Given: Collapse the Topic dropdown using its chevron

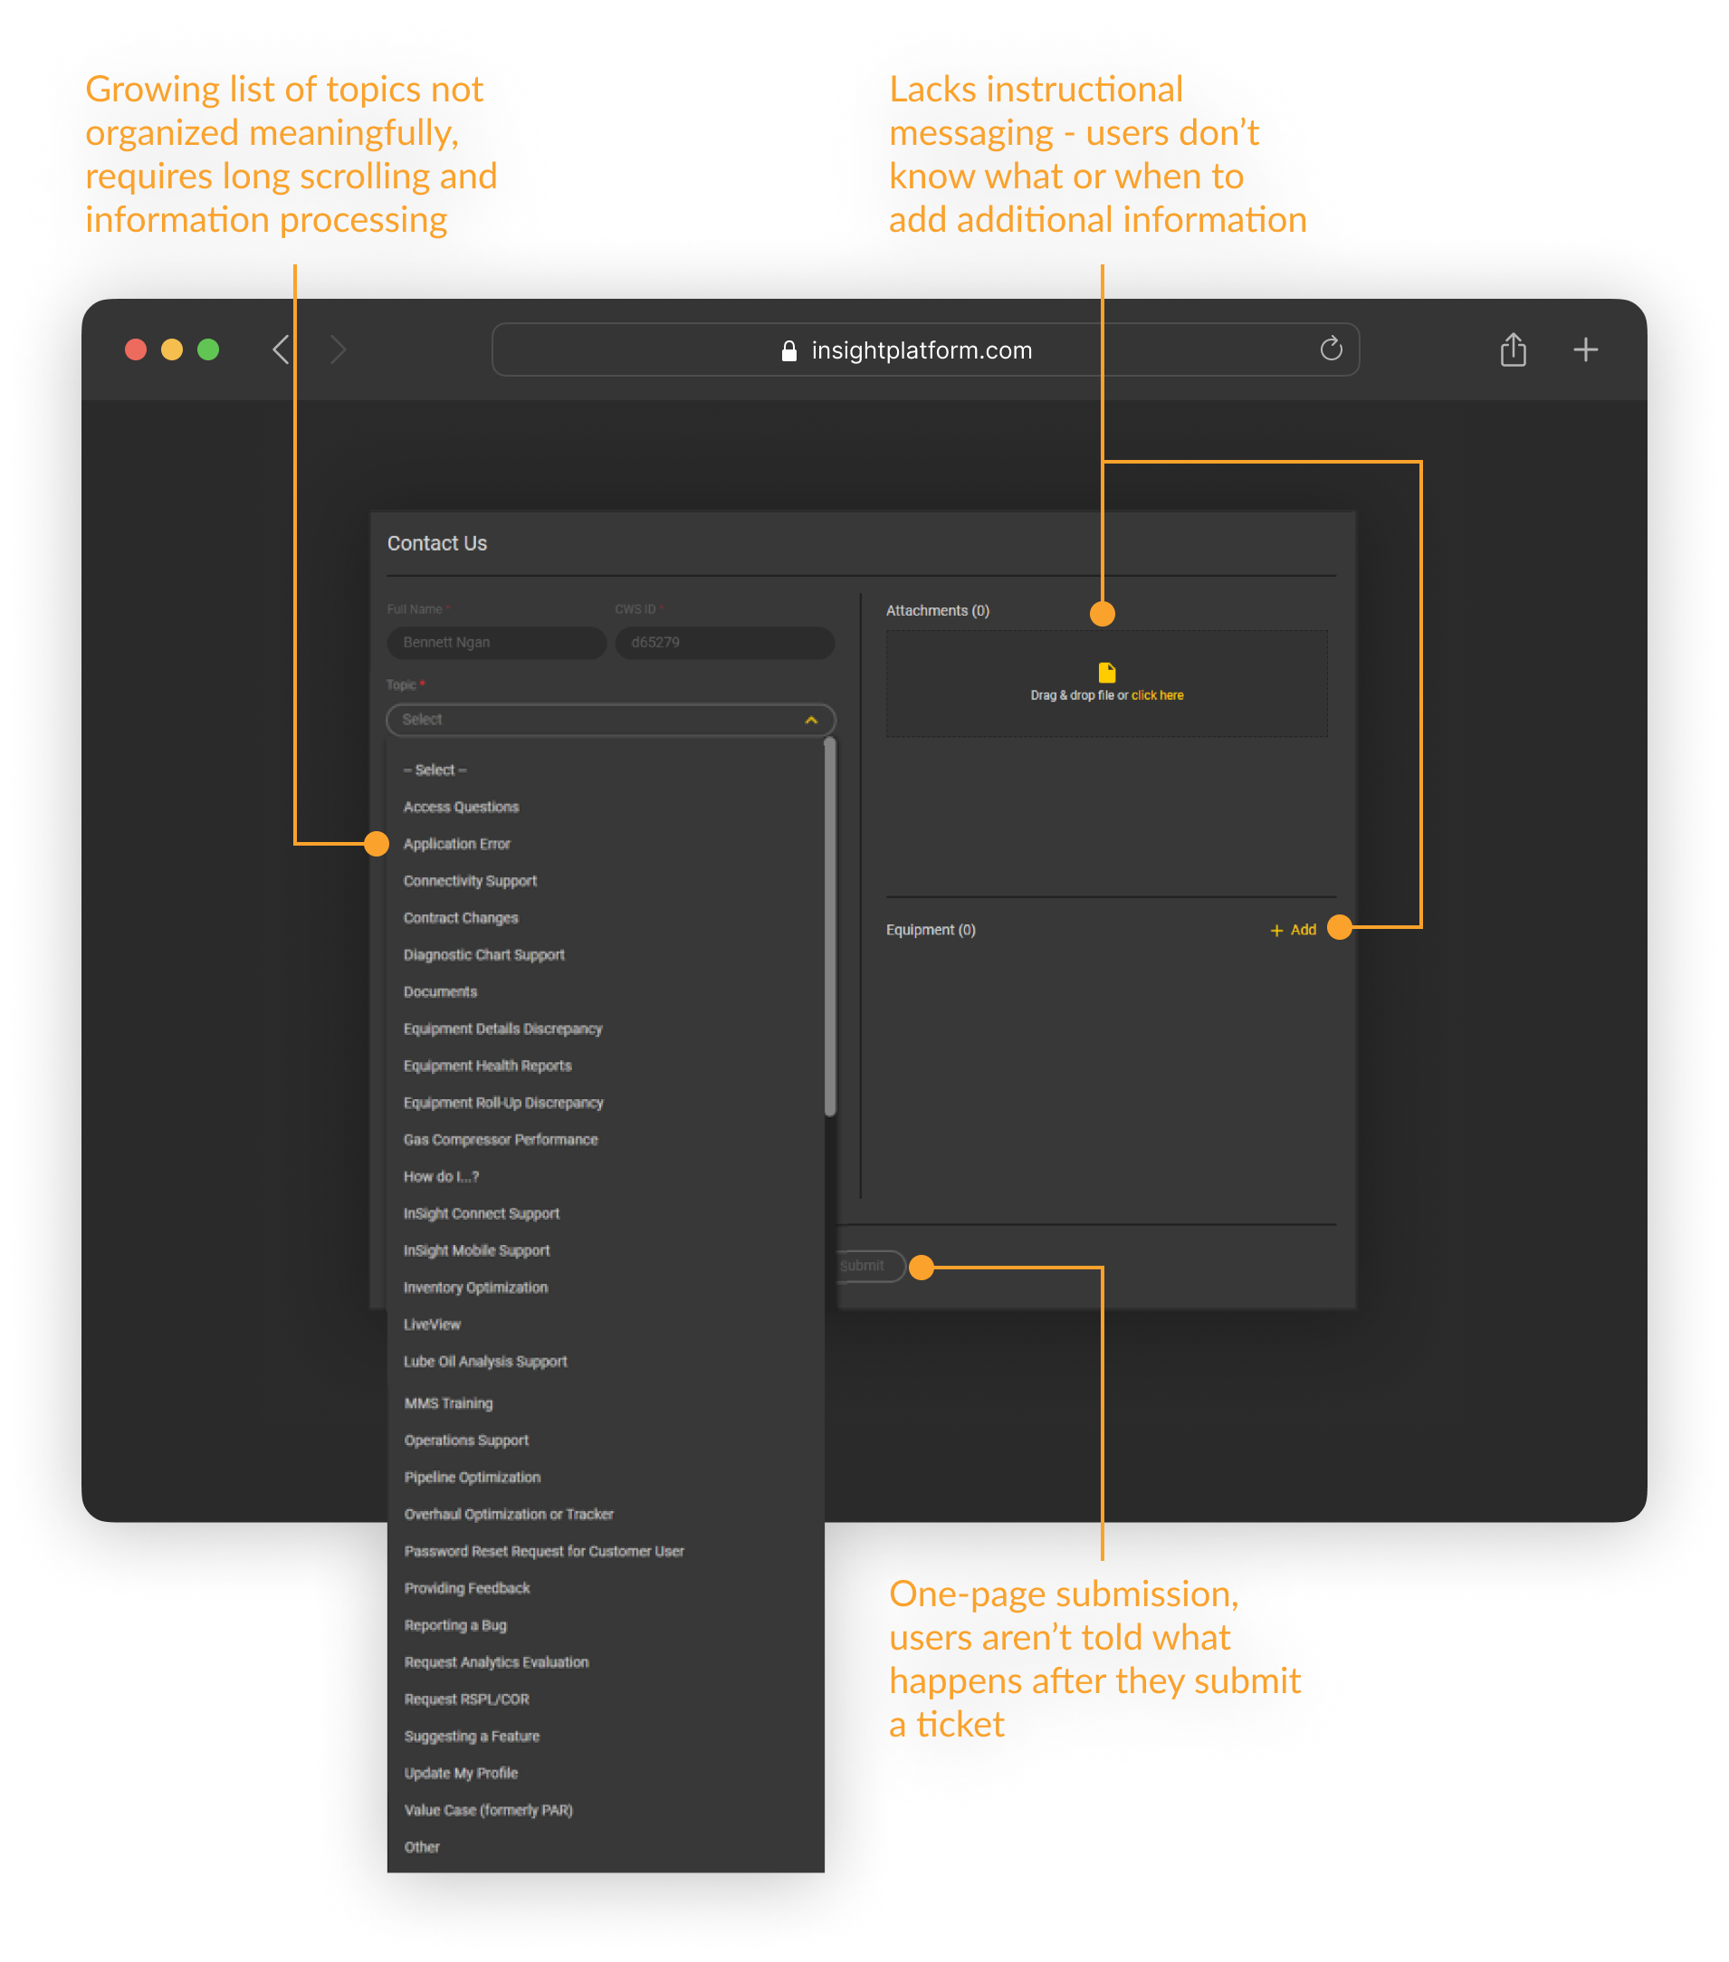Looking at the screenshot, I should tap(811, 720).
